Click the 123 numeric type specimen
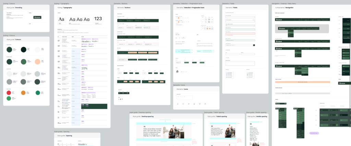Image resolution: width=351 pixels, height=146 pixels. point(98,19)
